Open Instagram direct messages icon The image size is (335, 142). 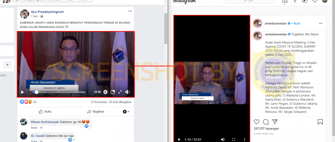point(295,1)
